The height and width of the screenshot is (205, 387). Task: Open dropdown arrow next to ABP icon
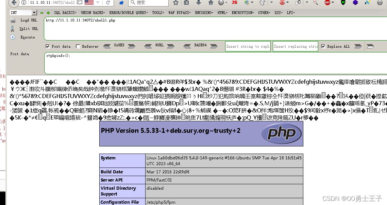coord(333,3)
